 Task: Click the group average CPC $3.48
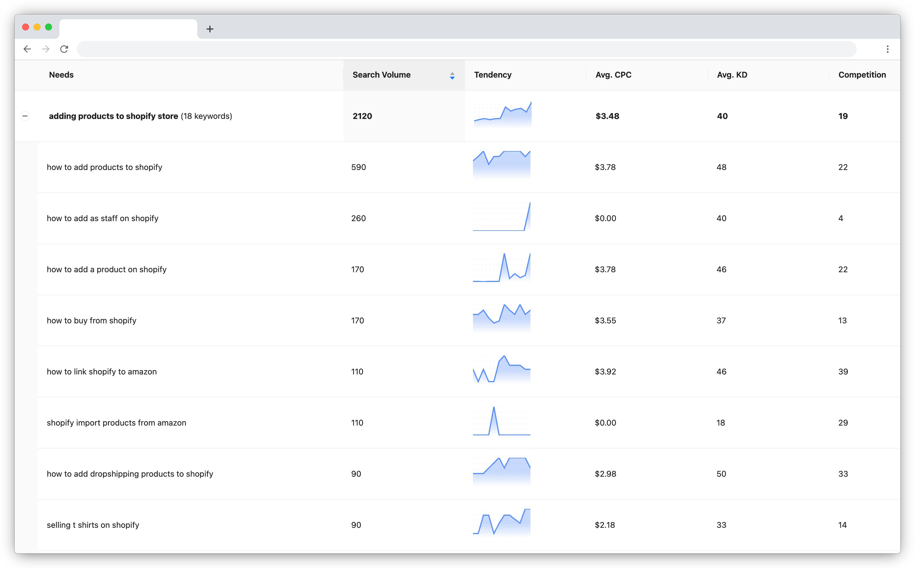(x=607, y=116)
